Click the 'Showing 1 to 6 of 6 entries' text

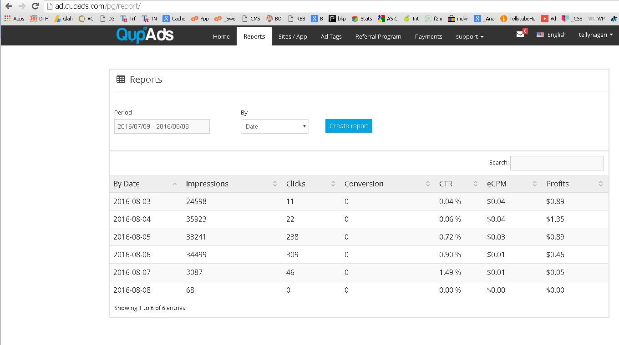150,308
